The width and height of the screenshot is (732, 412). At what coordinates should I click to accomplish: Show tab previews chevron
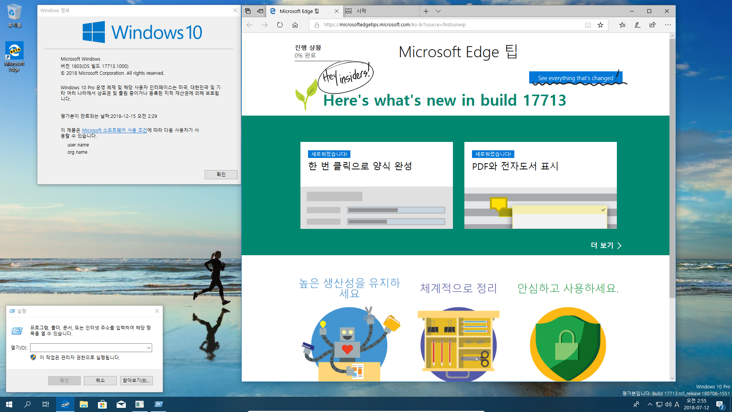coord(438,11)
